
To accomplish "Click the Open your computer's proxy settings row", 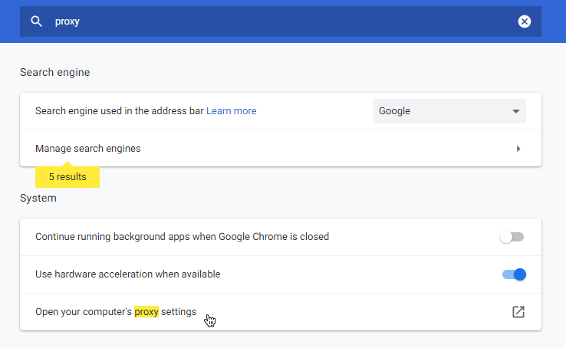I will [281, 312].
